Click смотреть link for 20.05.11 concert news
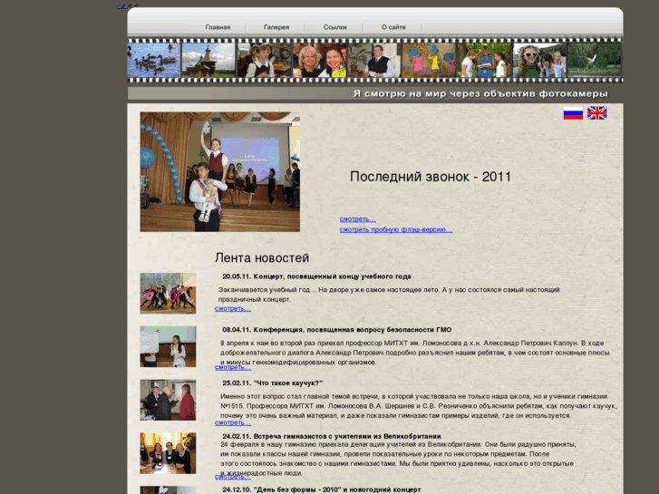The width and height of the screenshot is (659, 494). click(x=233, y=308)
